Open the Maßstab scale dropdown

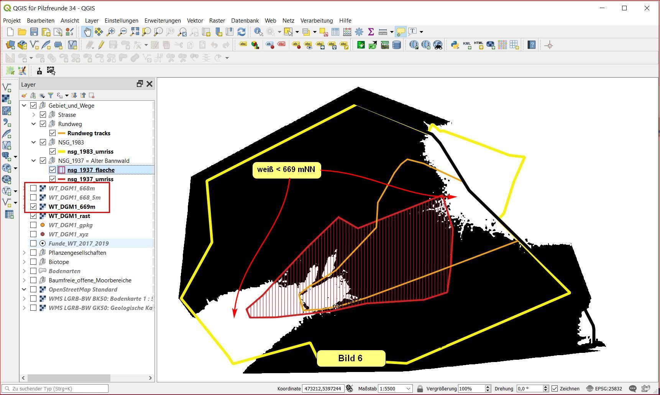pyautogui.click(x=408, y=388)
